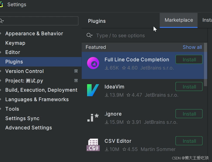Click IdeaVim's 4.47 star rating
This screenshot has width=212, height=162.
(x=134, y=95)
